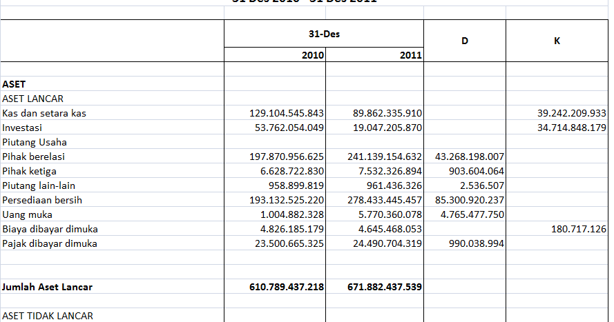Click the 'Kas dan setara kas' label
The width and height of the screenshot is (614, 322).
(x=44, y=113)
